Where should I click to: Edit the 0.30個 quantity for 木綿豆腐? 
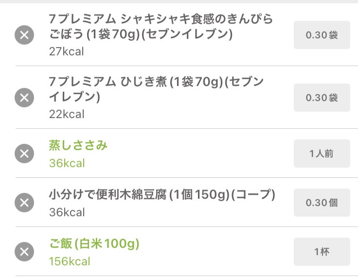point(322,203)
